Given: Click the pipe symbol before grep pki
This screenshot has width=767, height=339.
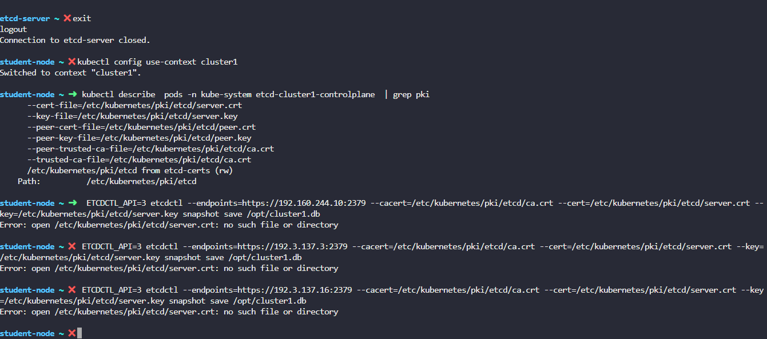Looking at the screenshot, I should [x=386, y=94].
